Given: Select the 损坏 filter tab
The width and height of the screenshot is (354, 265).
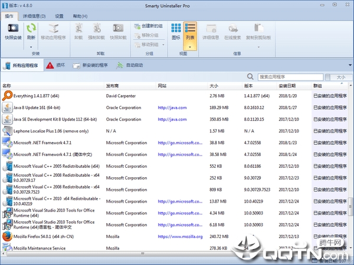Looking at the screenshot, I should (55, 65).
